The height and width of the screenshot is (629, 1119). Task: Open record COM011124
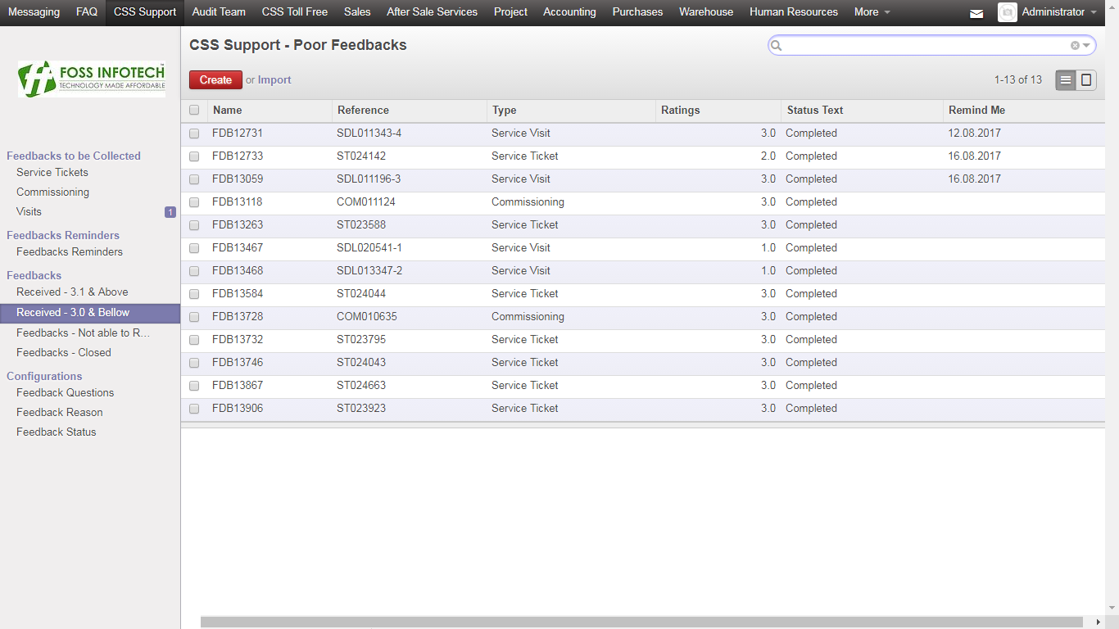point(366,202)
